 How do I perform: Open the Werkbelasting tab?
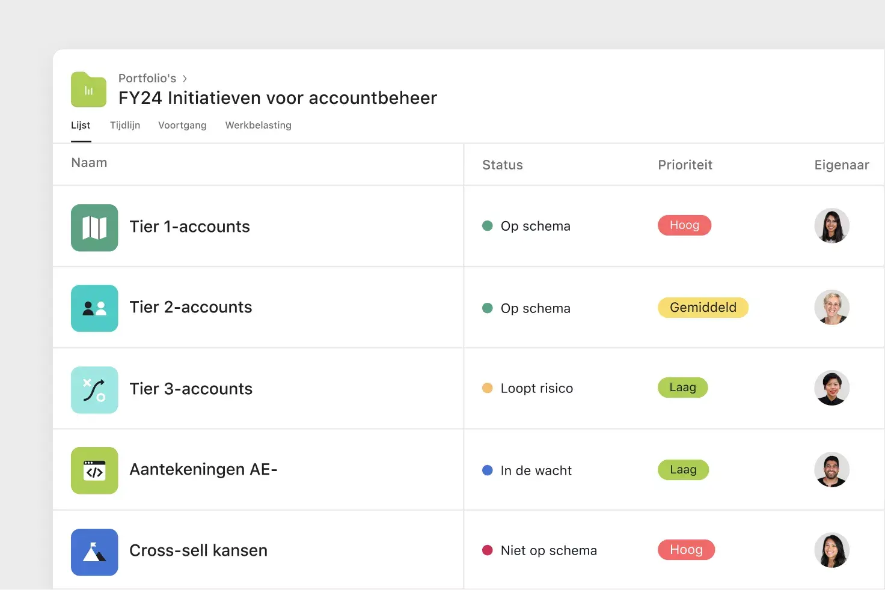click(258, 126)
